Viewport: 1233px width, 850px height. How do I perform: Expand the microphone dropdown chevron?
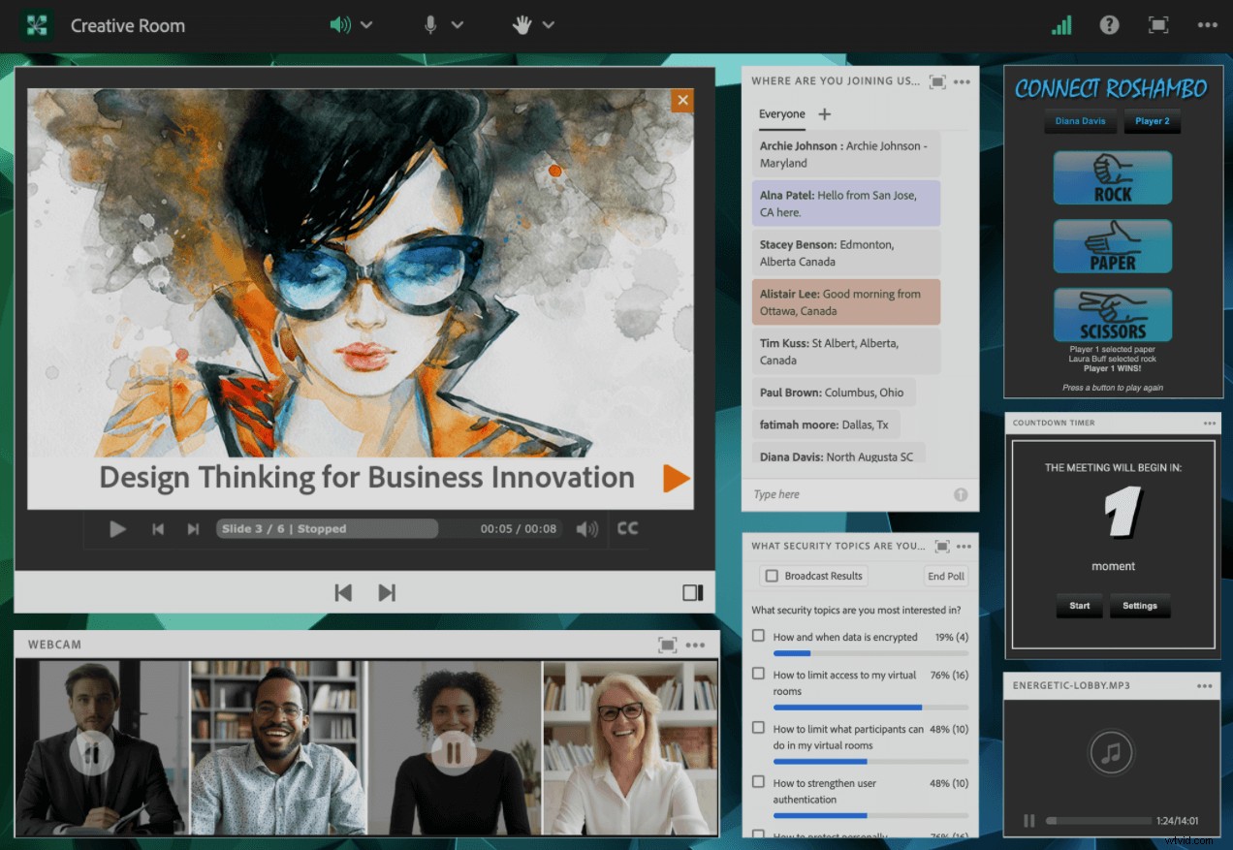(458, 24)
